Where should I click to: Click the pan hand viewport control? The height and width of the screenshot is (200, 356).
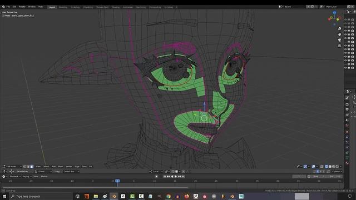pos(339,34)
